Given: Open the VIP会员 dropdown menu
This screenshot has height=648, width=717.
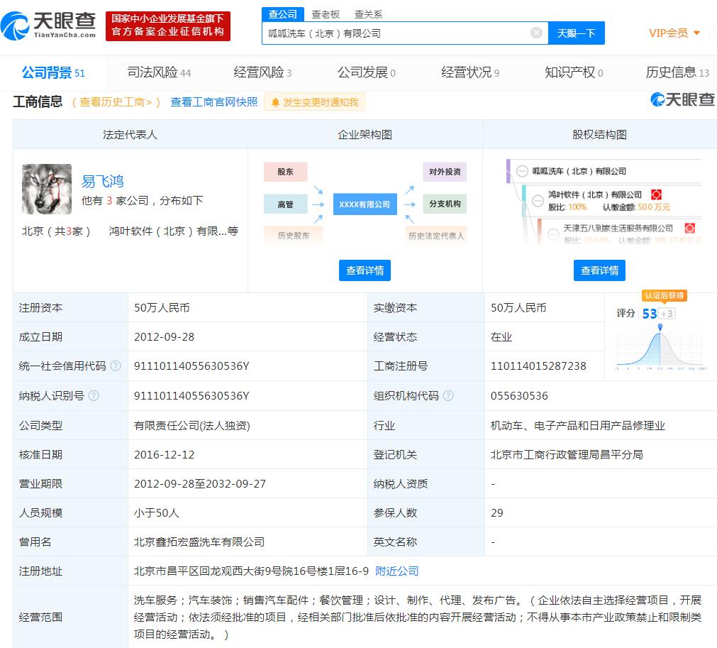Looking at the screenshot, I should pos(672,33).
